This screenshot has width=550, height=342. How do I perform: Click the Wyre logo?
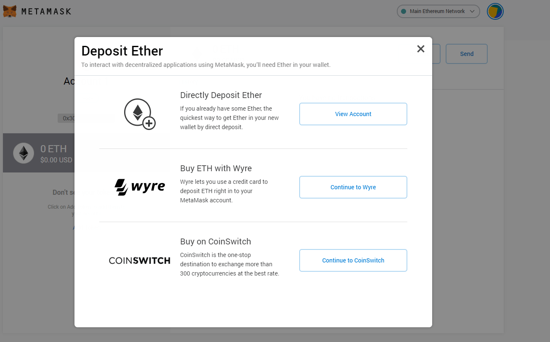[x=140, y=187]
